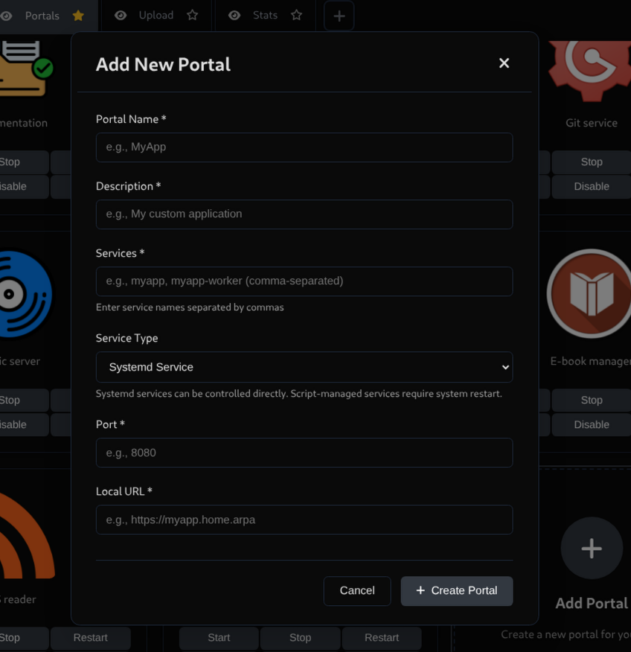The width and height of the screenshot is (631, 652).
Task: Open the Service Type dropdown
Action: click(x=304, y=367)
